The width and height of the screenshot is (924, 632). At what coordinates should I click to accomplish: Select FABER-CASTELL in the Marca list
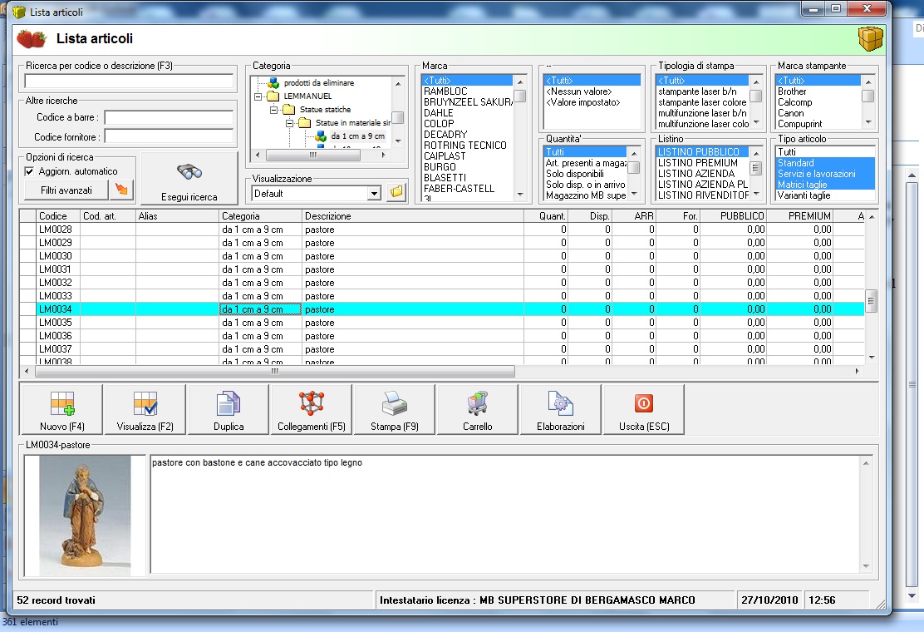(x=467, y=189)
